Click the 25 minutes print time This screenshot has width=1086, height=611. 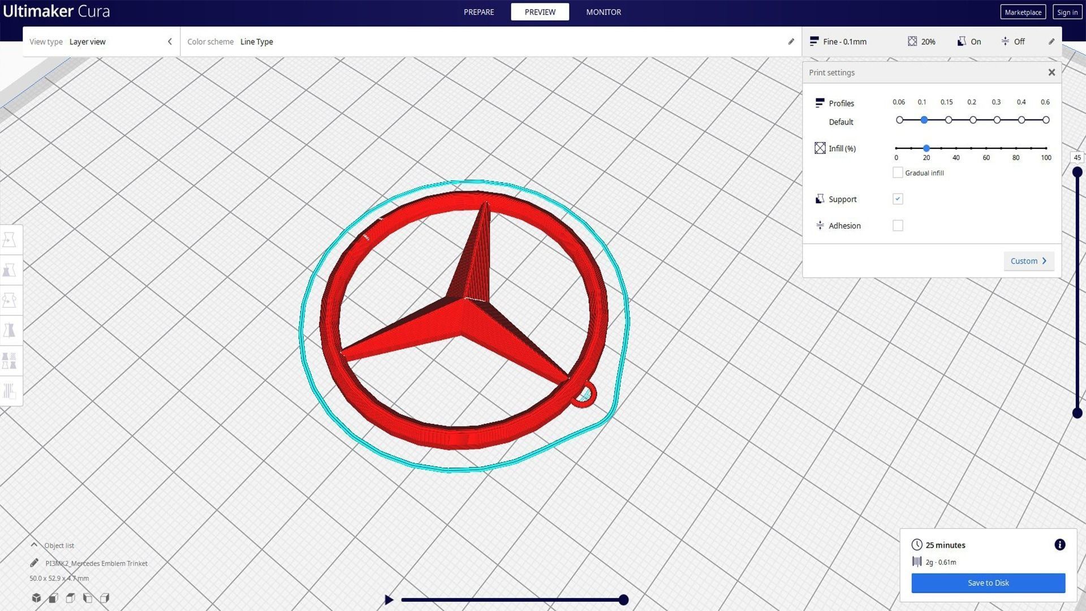point(945,545)
